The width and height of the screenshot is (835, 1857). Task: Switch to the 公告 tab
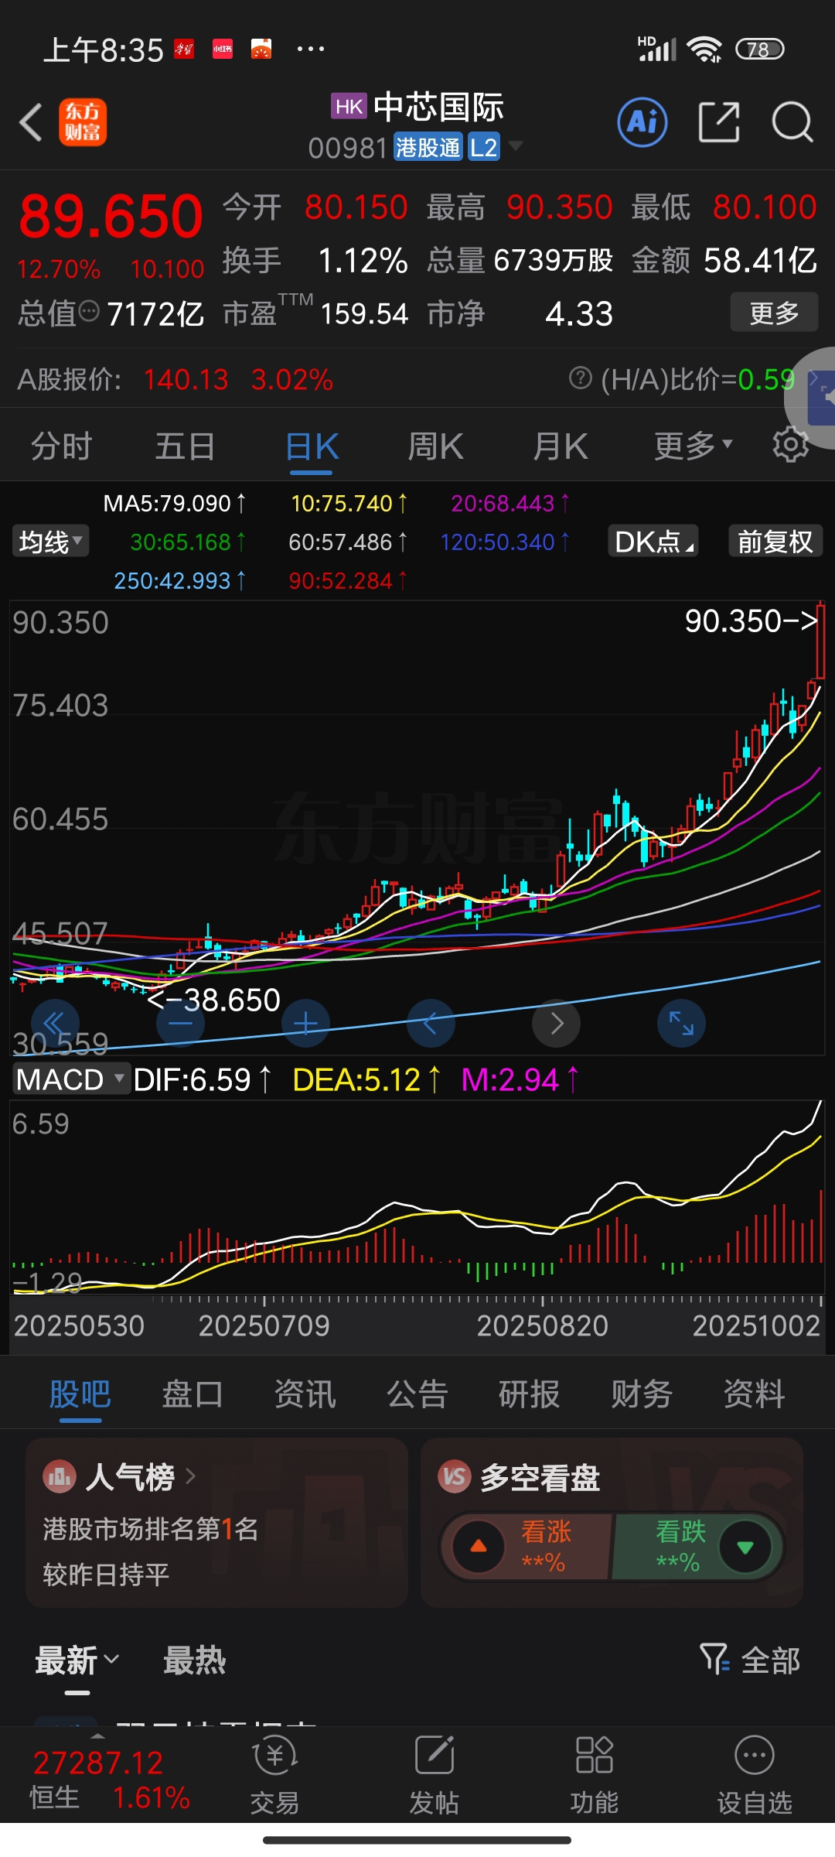pyautogui.click(x=417, y=1394)
